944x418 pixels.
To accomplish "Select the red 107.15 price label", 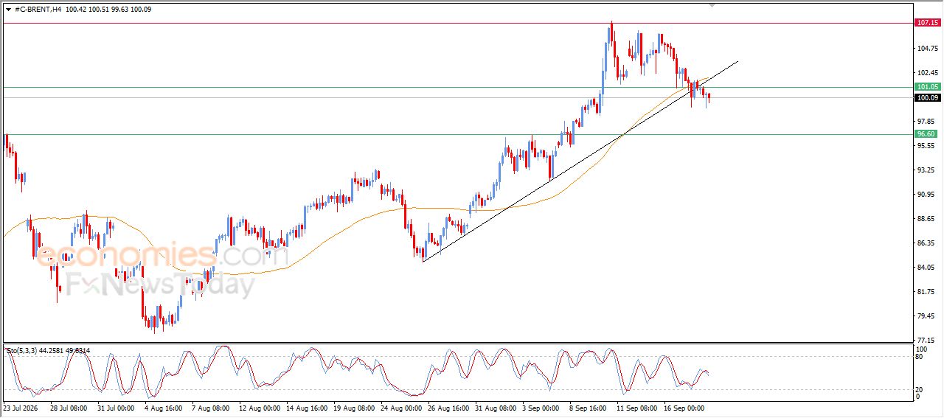I will (927, 23).
